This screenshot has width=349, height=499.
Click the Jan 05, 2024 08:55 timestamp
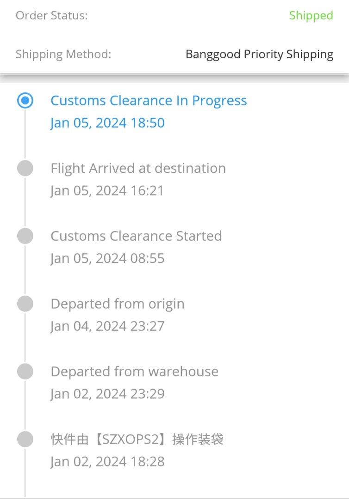[107, 258]
